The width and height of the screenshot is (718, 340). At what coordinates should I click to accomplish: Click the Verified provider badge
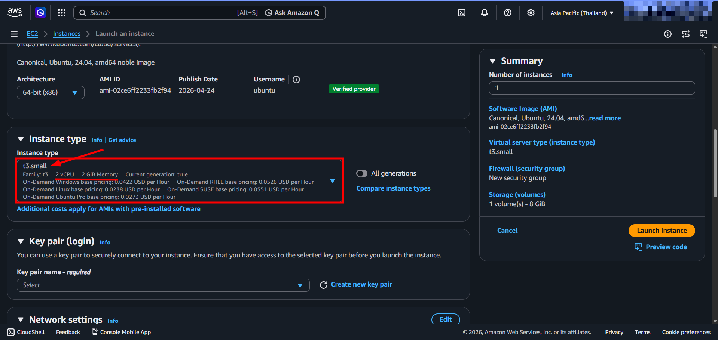[354, 89]
